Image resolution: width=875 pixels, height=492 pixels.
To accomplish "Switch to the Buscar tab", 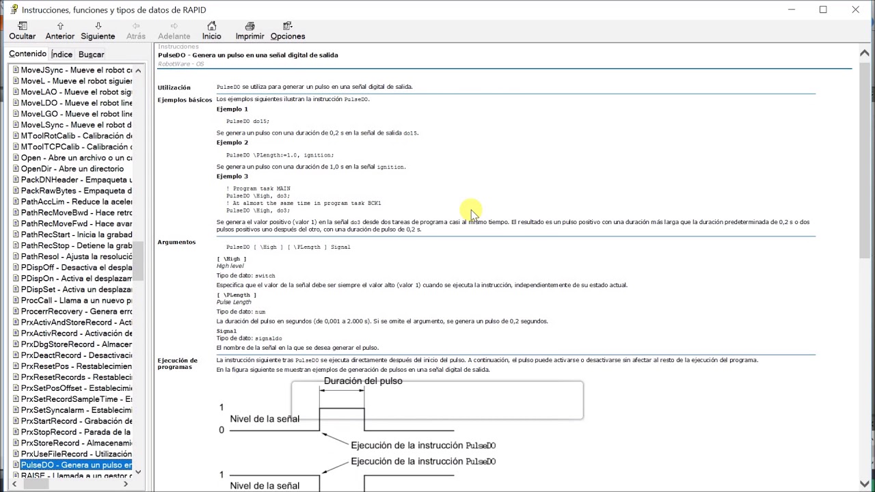I will (x=92, y=55).
